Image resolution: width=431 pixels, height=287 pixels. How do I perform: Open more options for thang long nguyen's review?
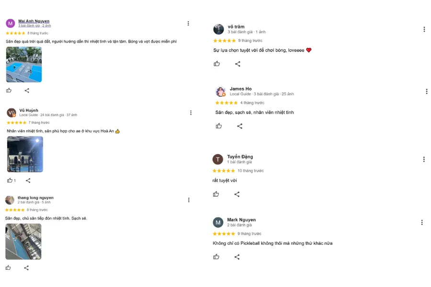pos(189,200)
